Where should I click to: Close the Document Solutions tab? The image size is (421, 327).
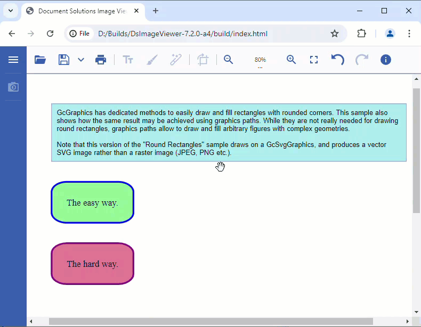[136, 11]
